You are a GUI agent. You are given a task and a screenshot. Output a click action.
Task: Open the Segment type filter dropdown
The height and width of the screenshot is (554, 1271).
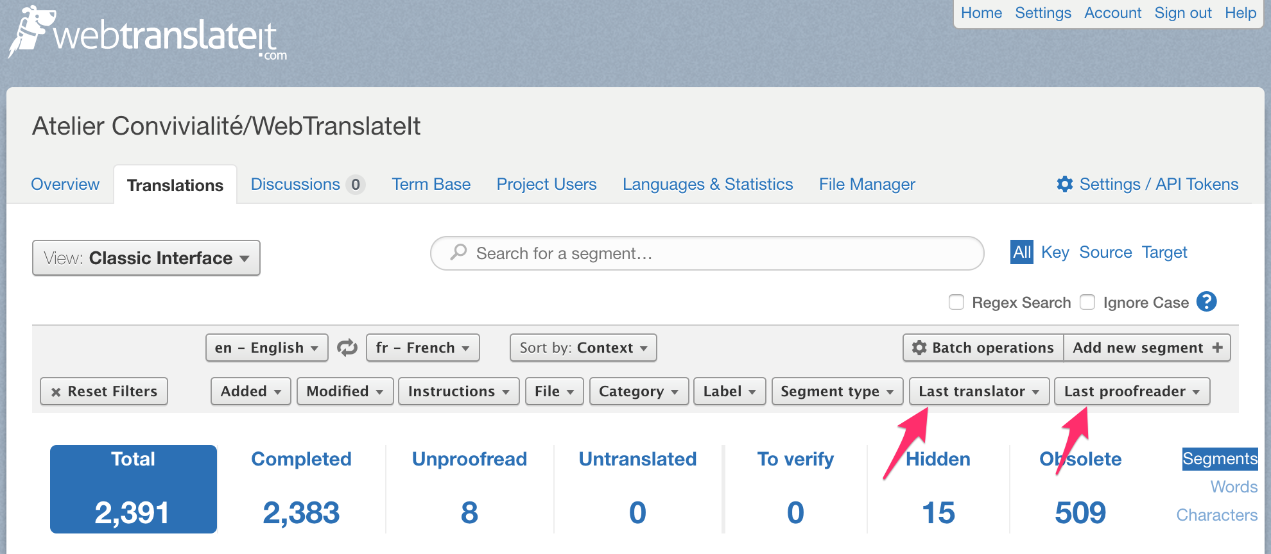coord(838,391)
